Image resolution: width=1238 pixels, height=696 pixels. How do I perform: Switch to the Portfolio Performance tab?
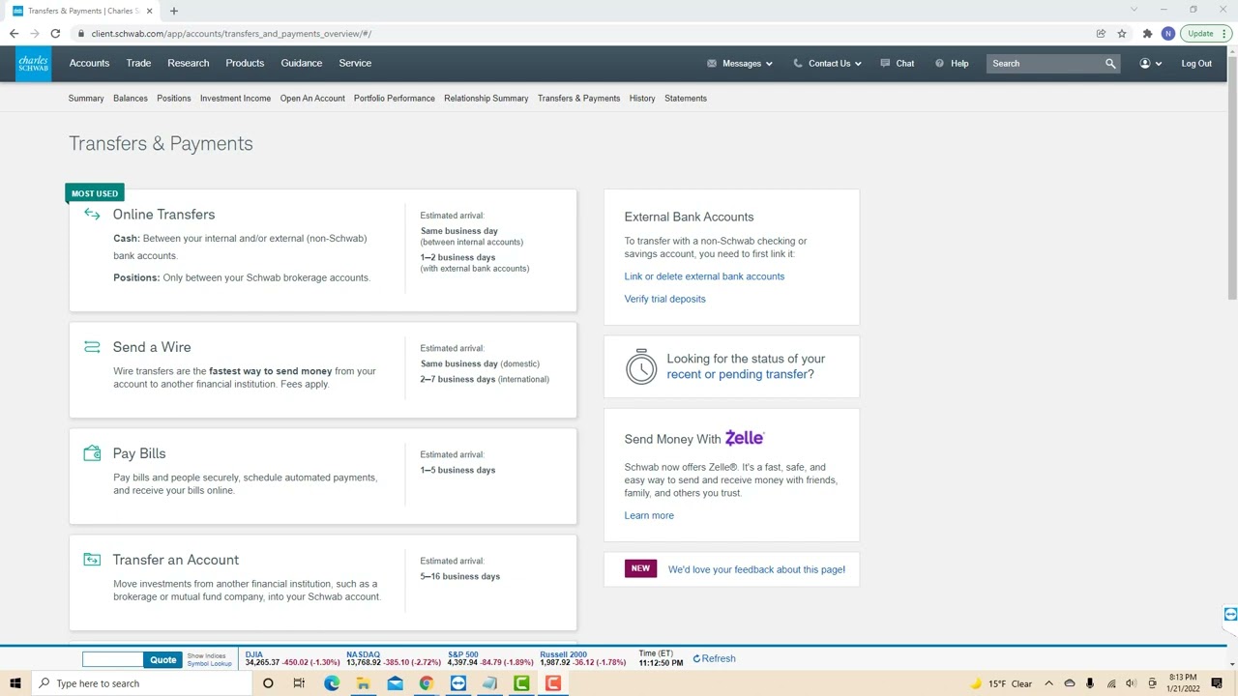point(395,98)
